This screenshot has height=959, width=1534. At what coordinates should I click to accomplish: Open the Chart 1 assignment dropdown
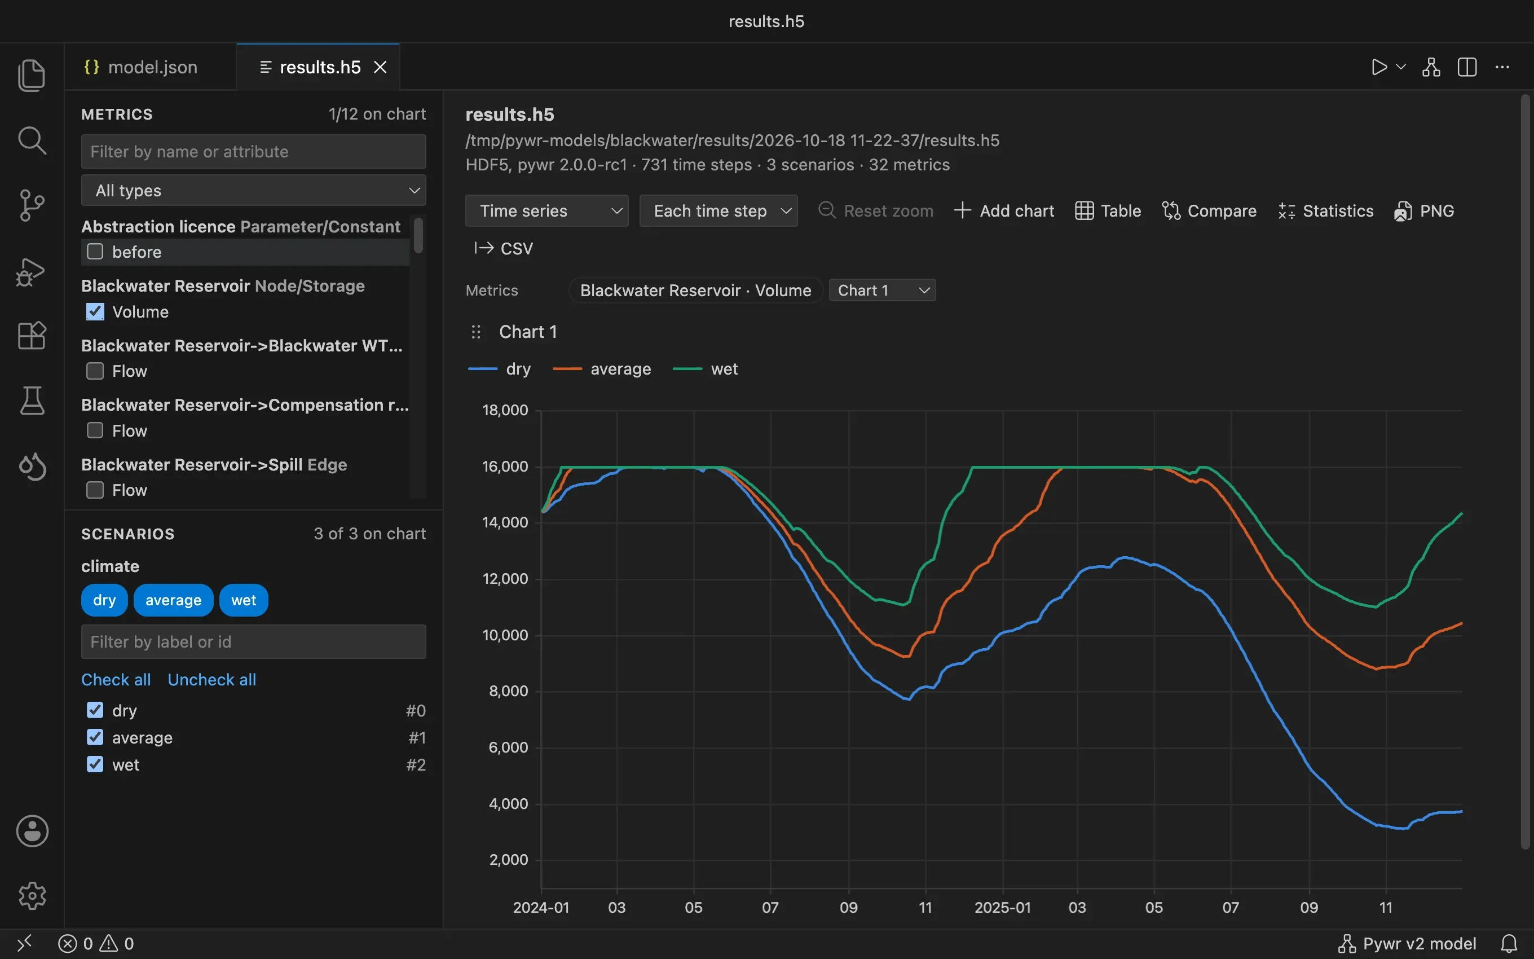click(x=883, y=290)
